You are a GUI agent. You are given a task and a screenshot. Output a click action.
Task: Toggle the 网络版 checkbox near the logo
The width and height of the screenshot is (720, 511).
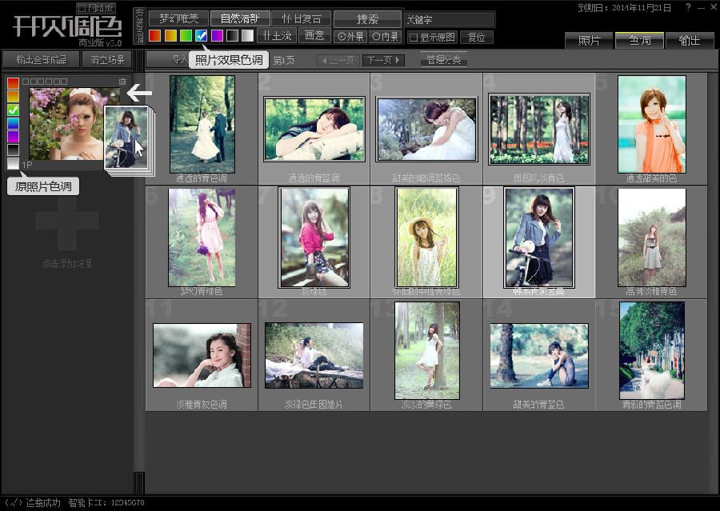coord(82,7)
